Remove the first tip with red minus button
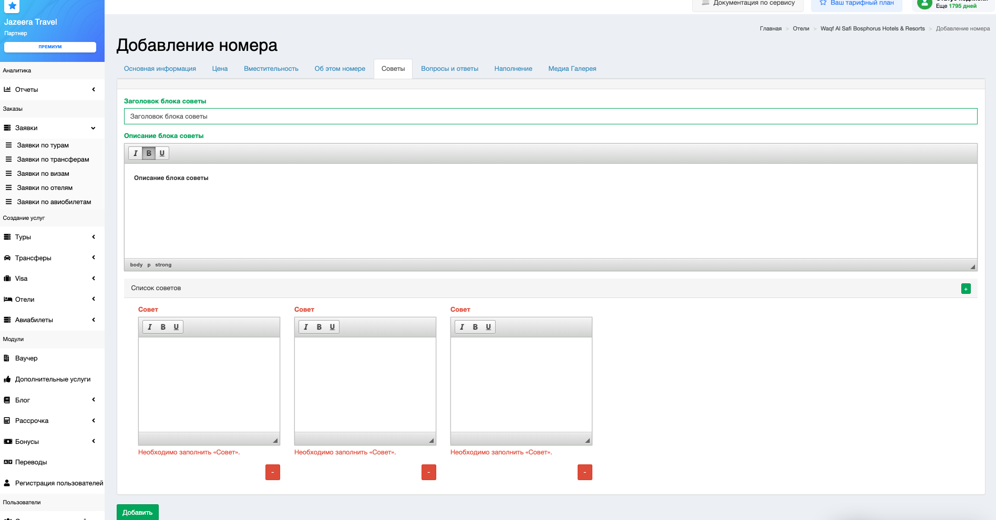This screenshot has height=520, width=996. [272, 472]
